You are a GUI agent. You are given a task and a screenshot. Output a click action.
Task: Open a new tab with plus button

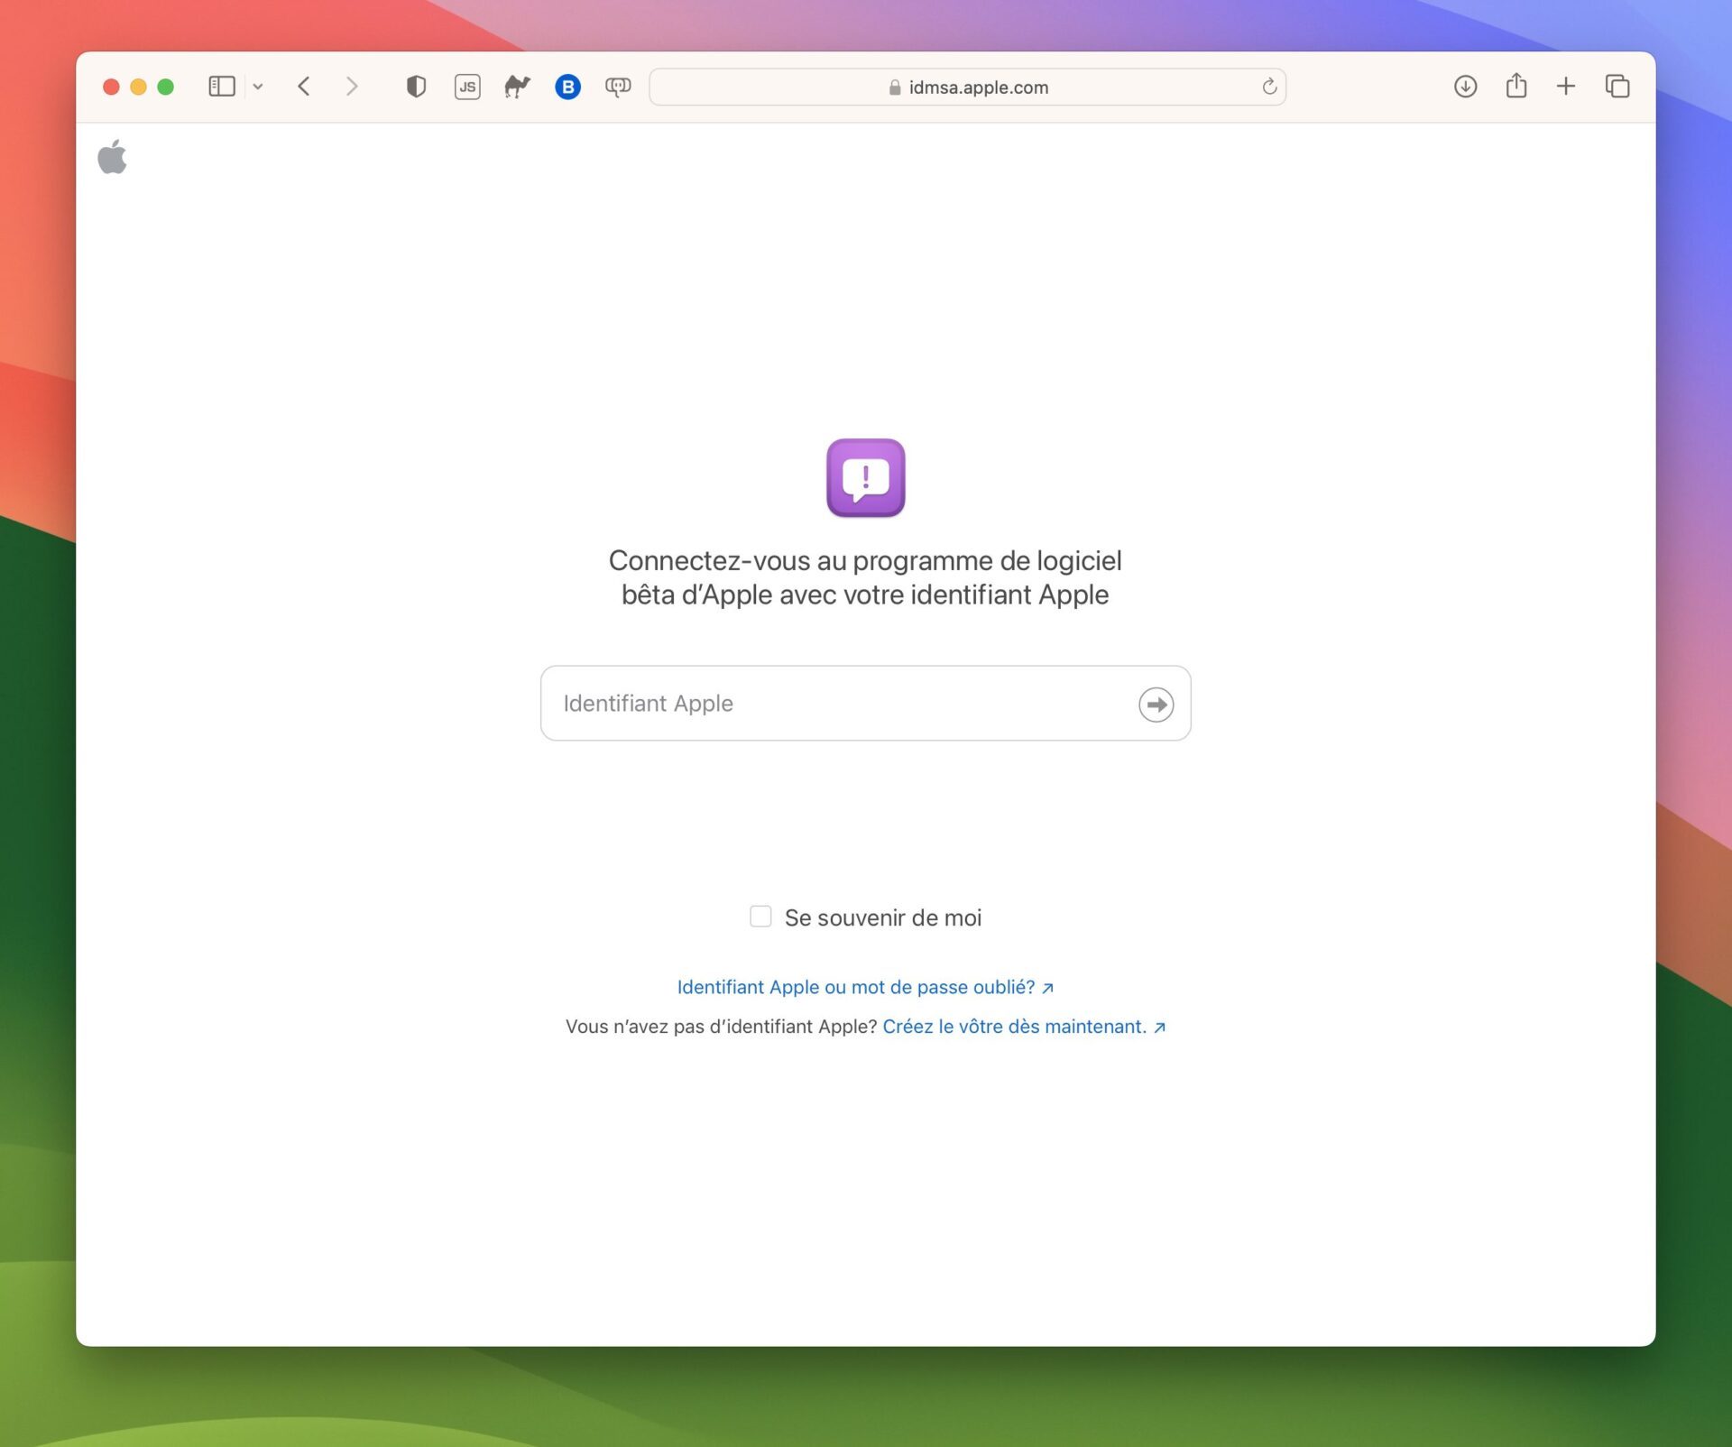(1566, 87)
